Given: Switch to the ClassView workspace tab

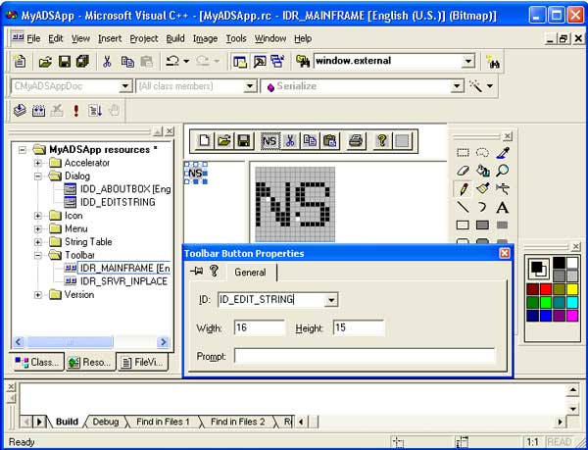Looking at the screenshot, I should (x=37, y=362).
